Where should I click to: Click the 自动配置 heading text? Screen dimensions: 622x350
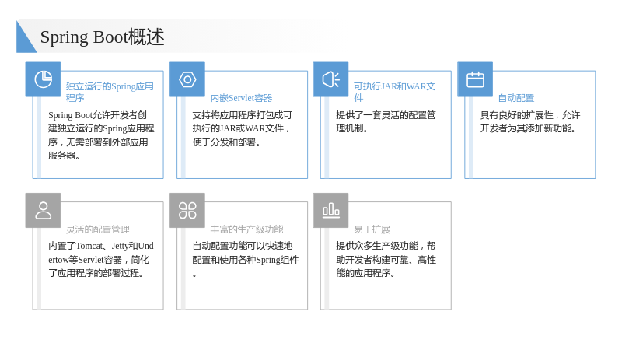click(x=516, y=98)
